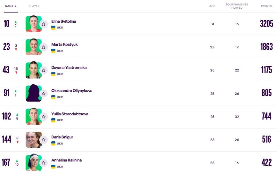Click the flag icon under Daria Snigur
This screenshot has width=277, height=174.
tap(53, 143)
